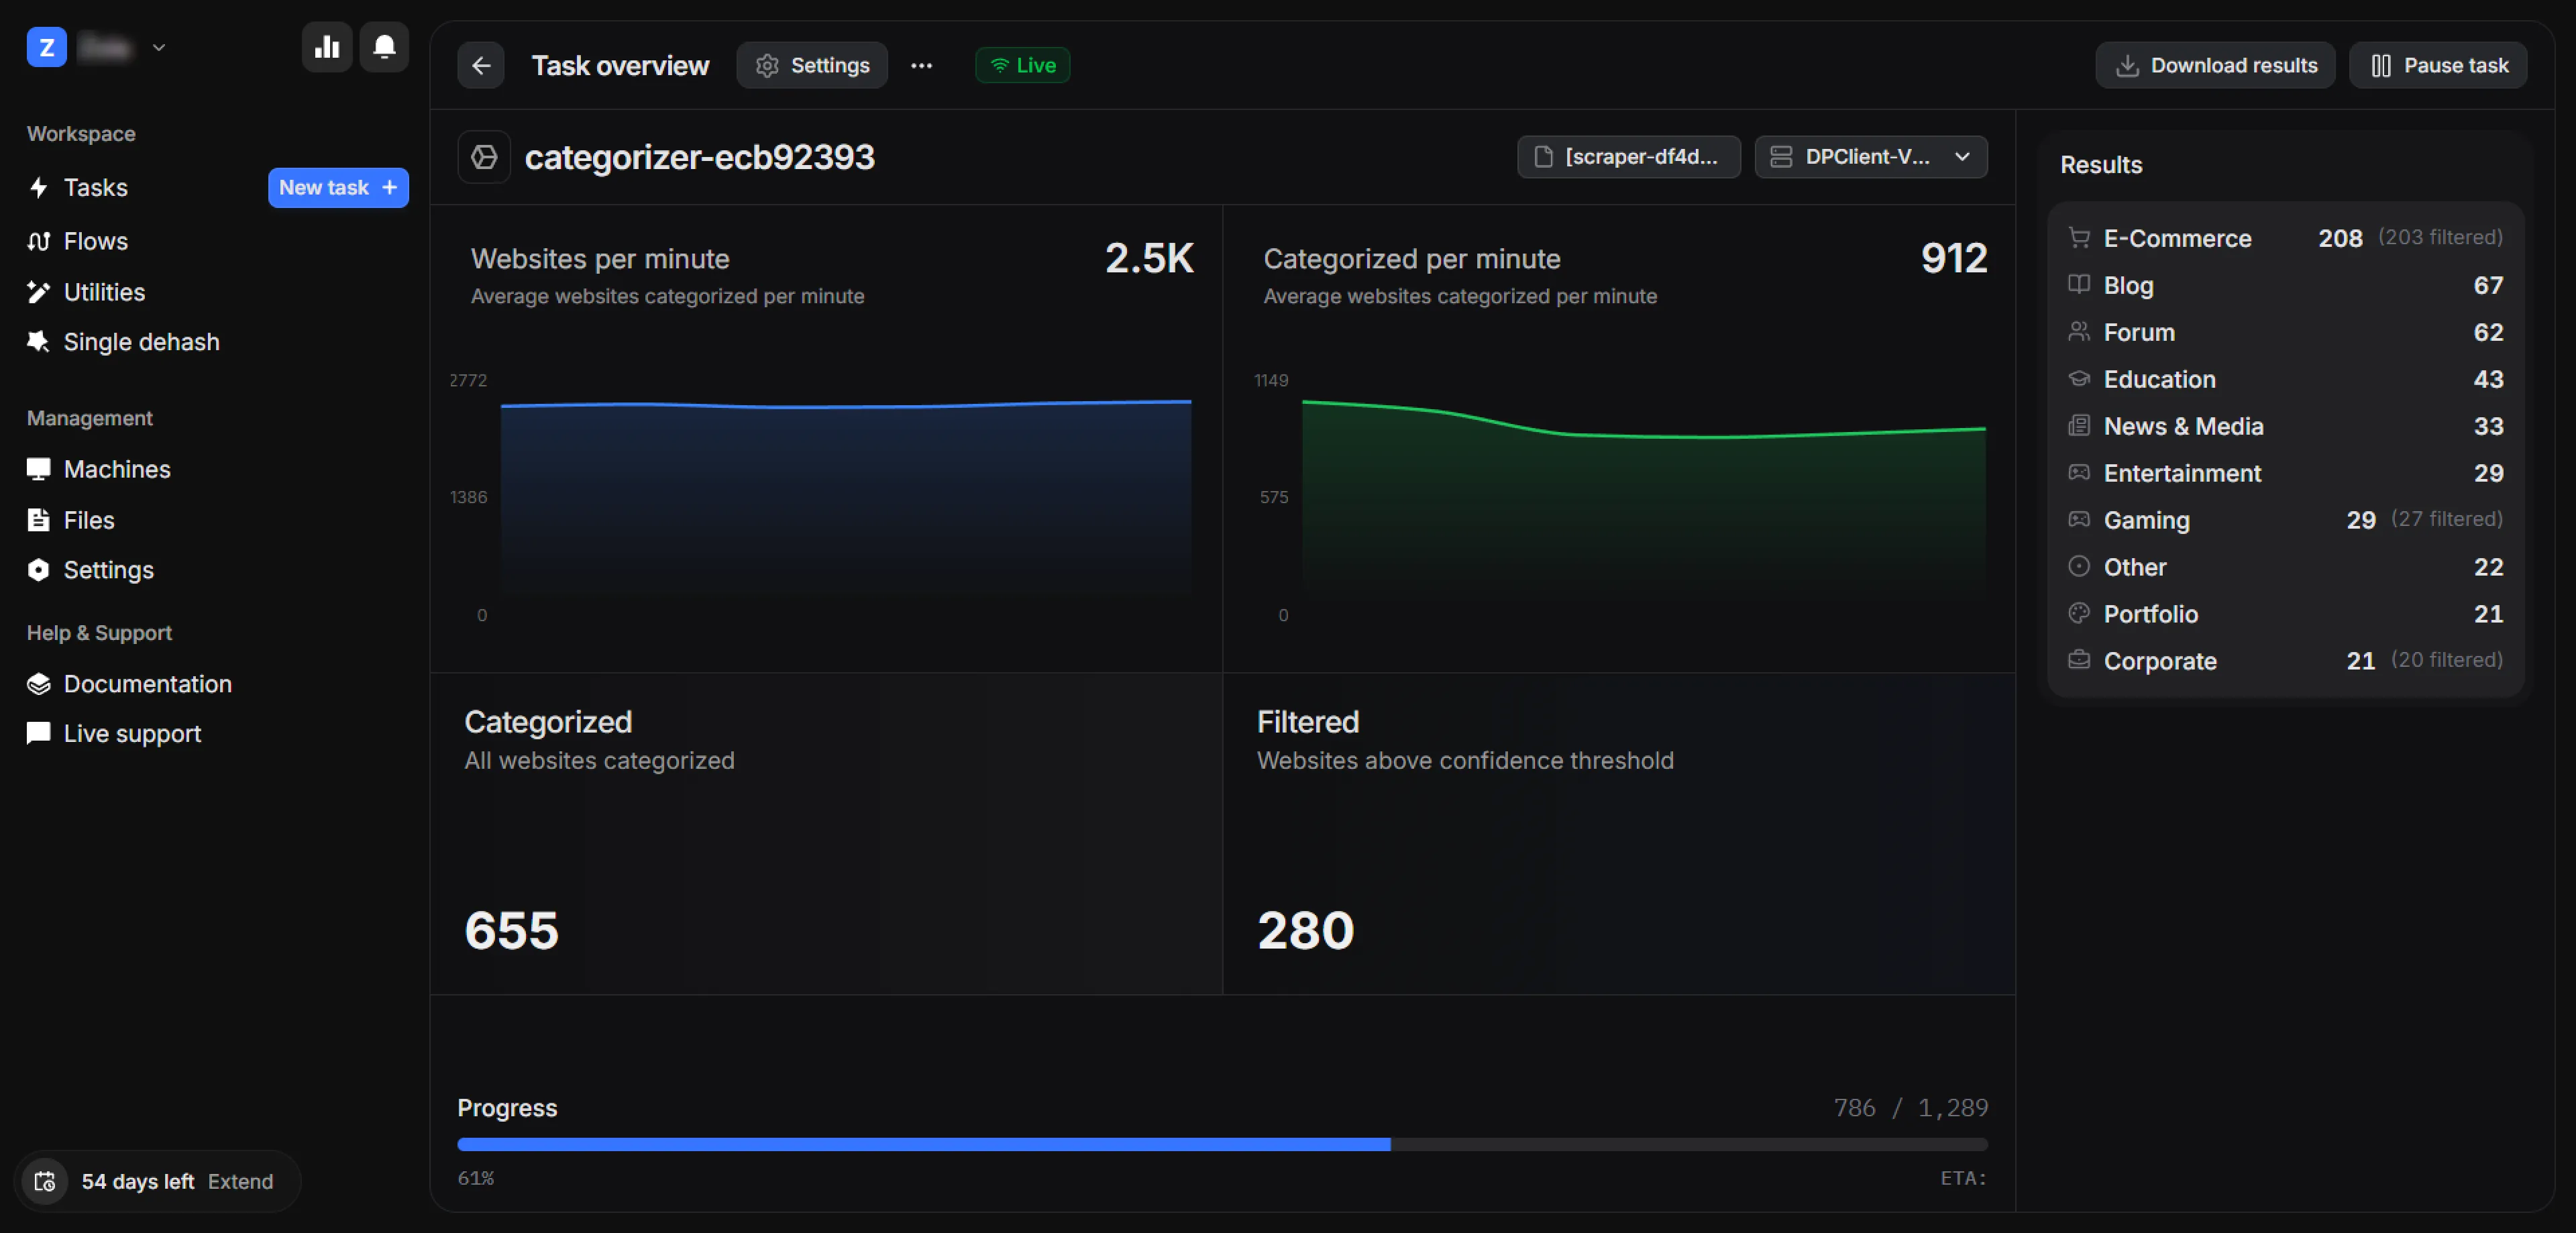Click Download results button
This screenshot has height=1233, width=2576.
[2215, 66]
